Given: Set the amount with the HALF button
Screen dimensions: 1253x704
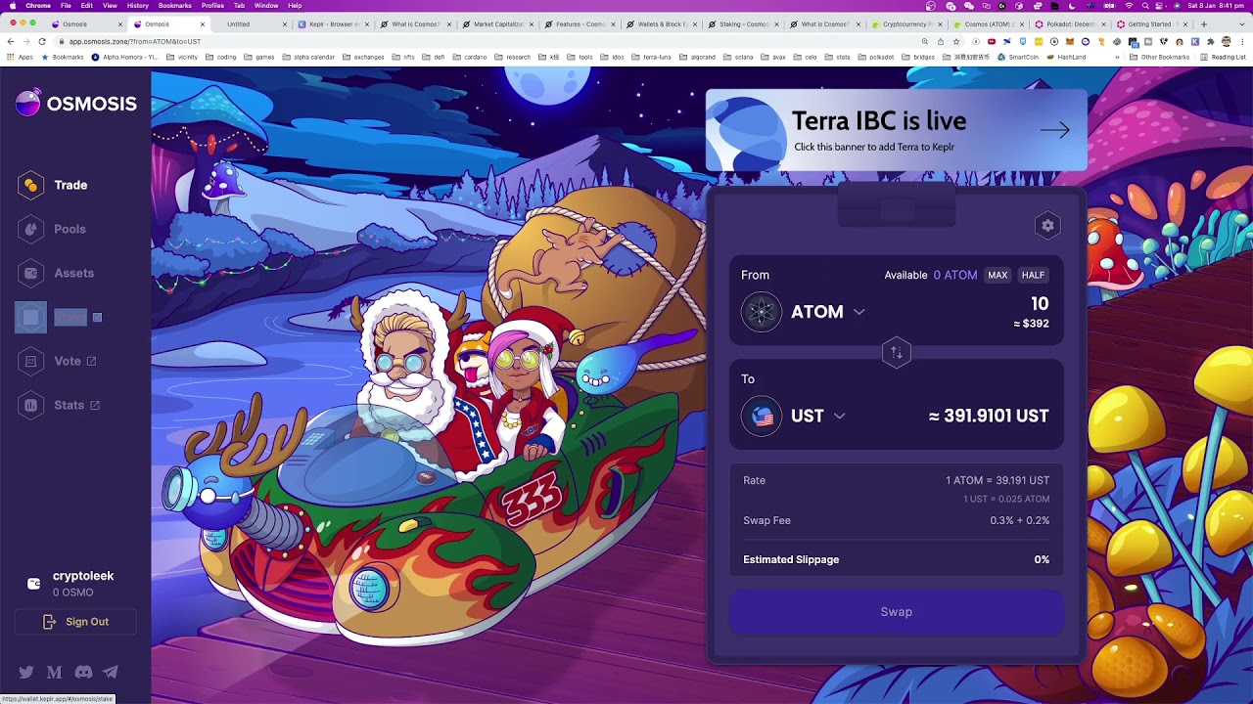Looking at the screenshot, I should [1033, 275].
